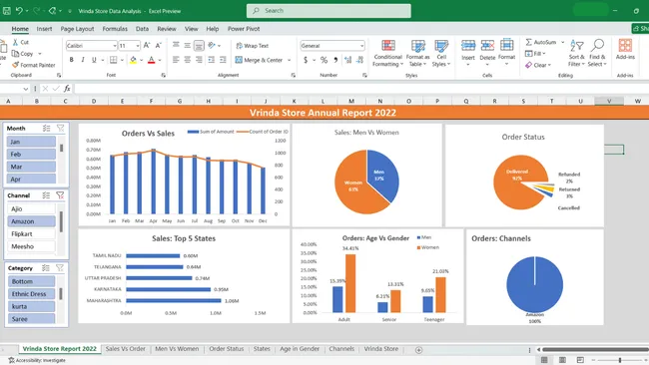Screen dimensions: 649x365
Task: Open the font name Calibri dropdown
Action: pos(115,46)
